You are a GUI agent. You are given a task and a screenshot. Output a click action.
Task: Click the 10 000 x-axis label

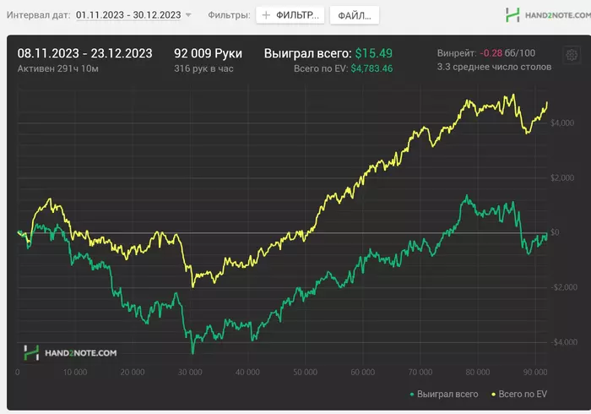pos(75,372)
